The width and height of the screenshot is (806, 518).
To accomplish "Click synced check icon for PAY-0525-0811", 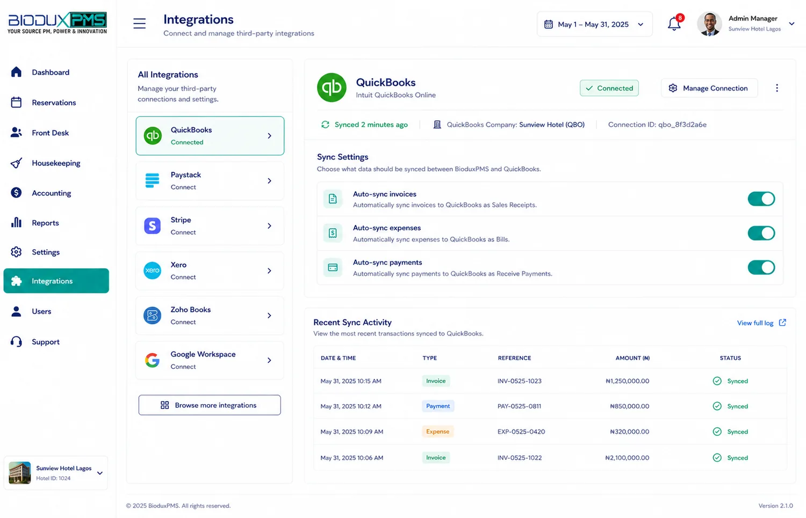I will [717, 406].
